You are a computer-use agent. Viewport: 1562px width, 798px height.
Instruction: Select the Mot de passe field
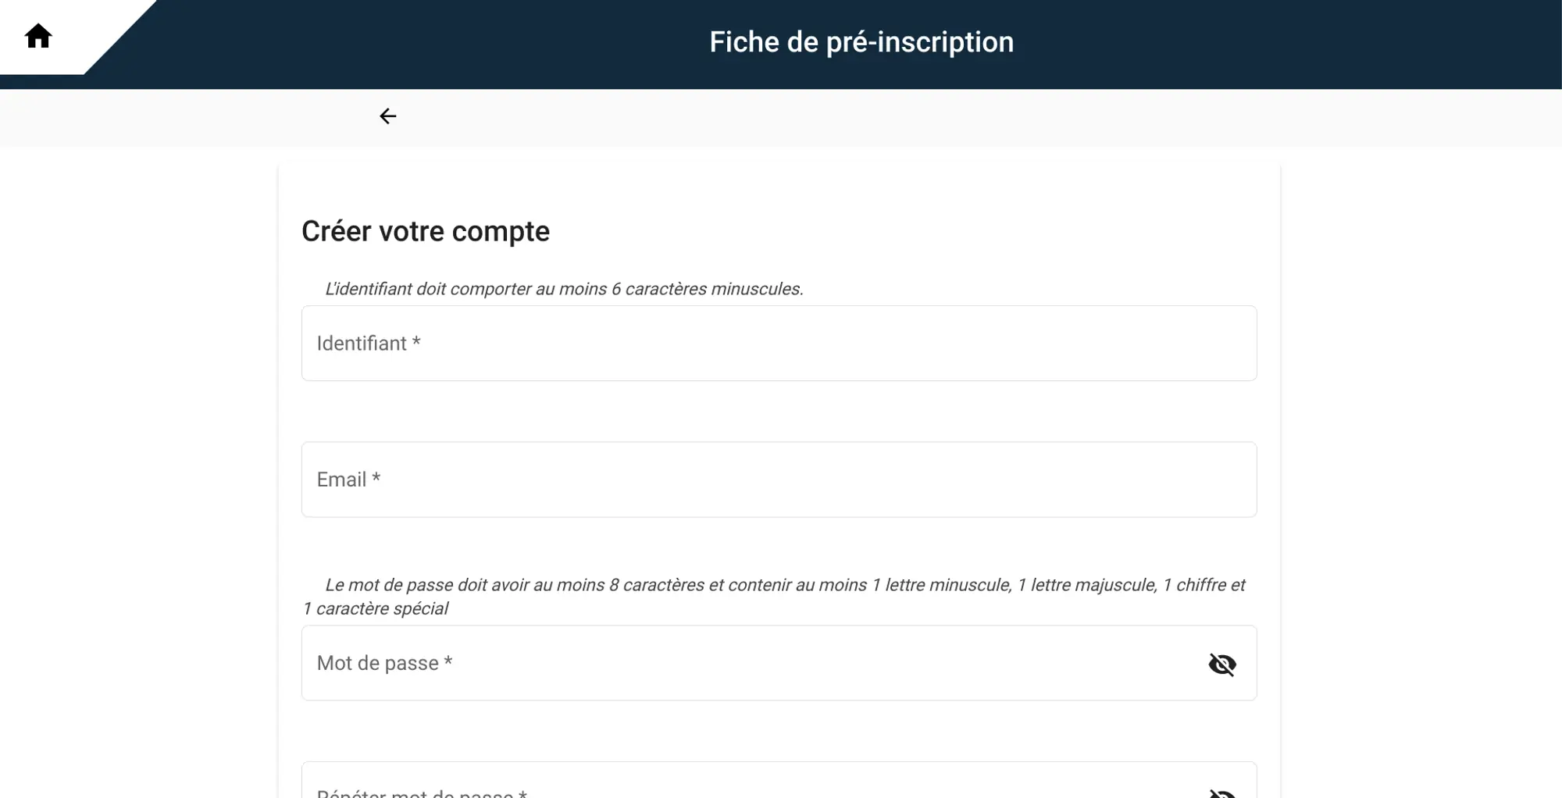tap(750, 663)
